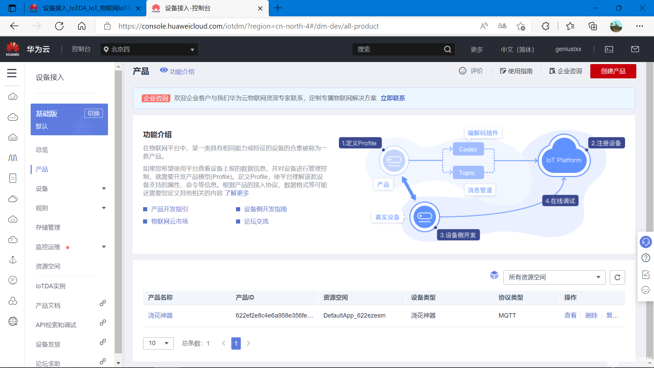
Task: Click the read aloud icon in address bar
Action: pos(484,26)
